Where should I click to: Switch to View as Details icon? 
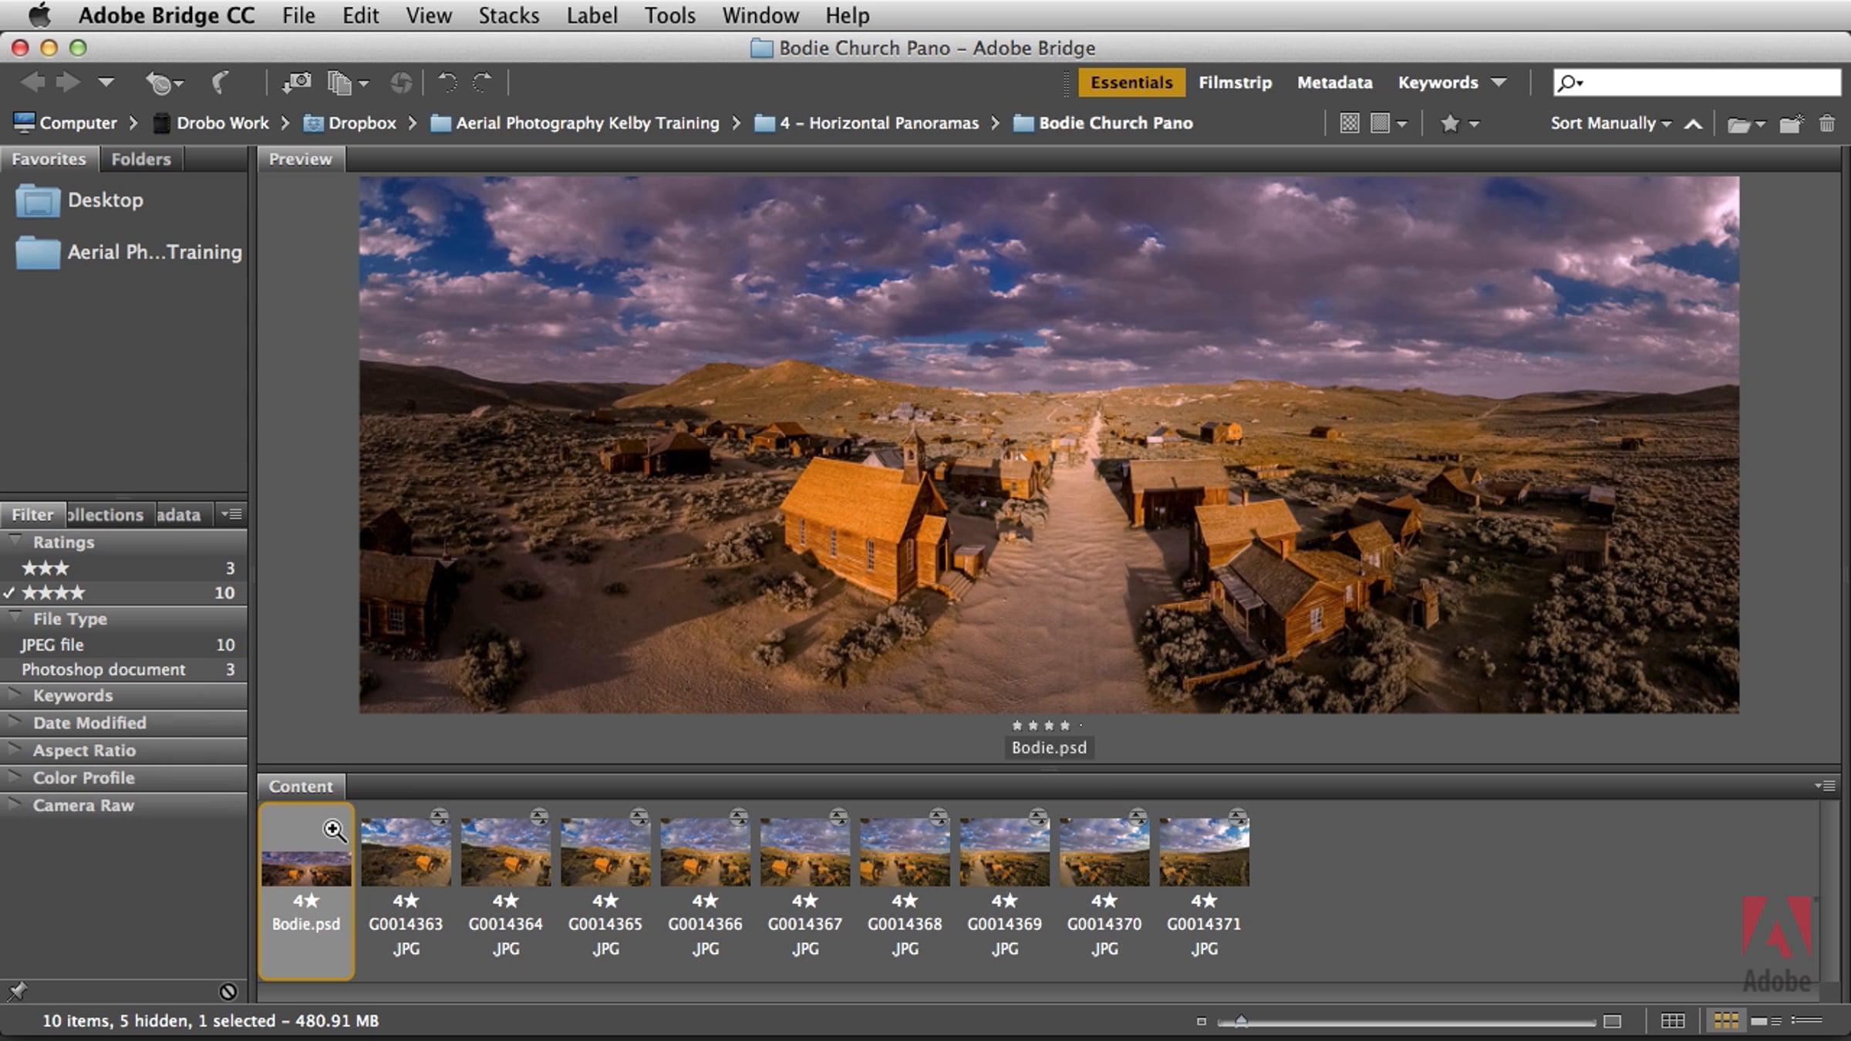tap(1766, 1021)
